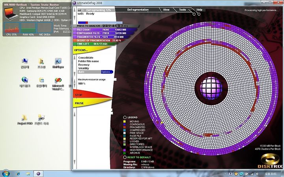Click the FRAGMENTED red legend swatch
284x177 pixels.
125,127
